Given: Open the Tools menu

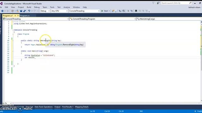Looking at the screenshot, I should tap(52, 7).
